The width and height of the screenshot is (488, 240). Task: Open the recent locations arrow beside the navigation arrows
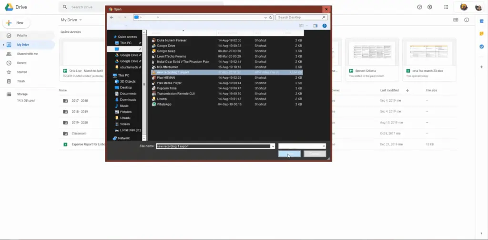(x=125, y=18)
